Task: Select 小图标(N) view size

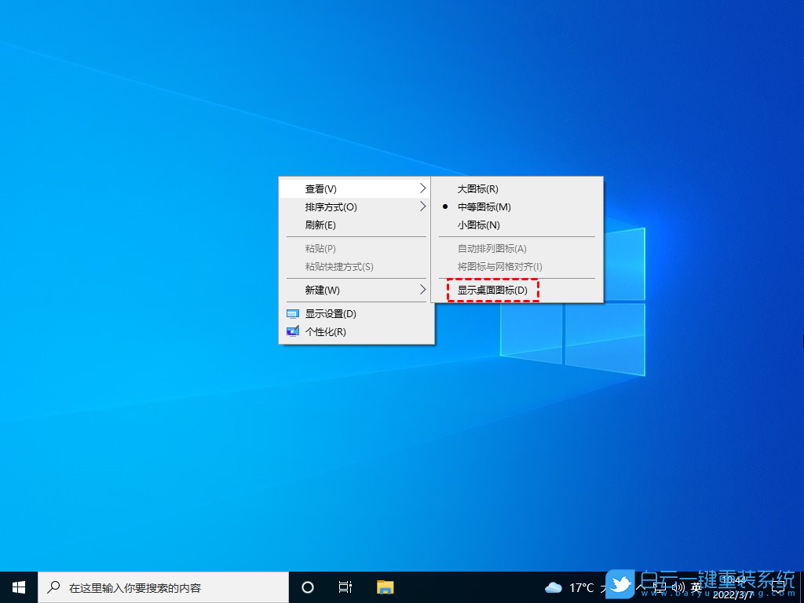Action: tap(480, 225)
